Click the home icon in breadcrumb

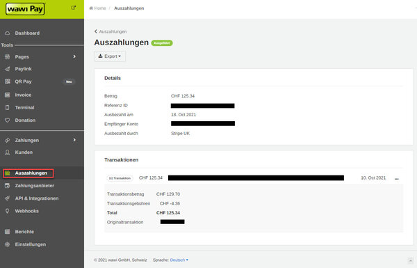(x=91, y=8)
